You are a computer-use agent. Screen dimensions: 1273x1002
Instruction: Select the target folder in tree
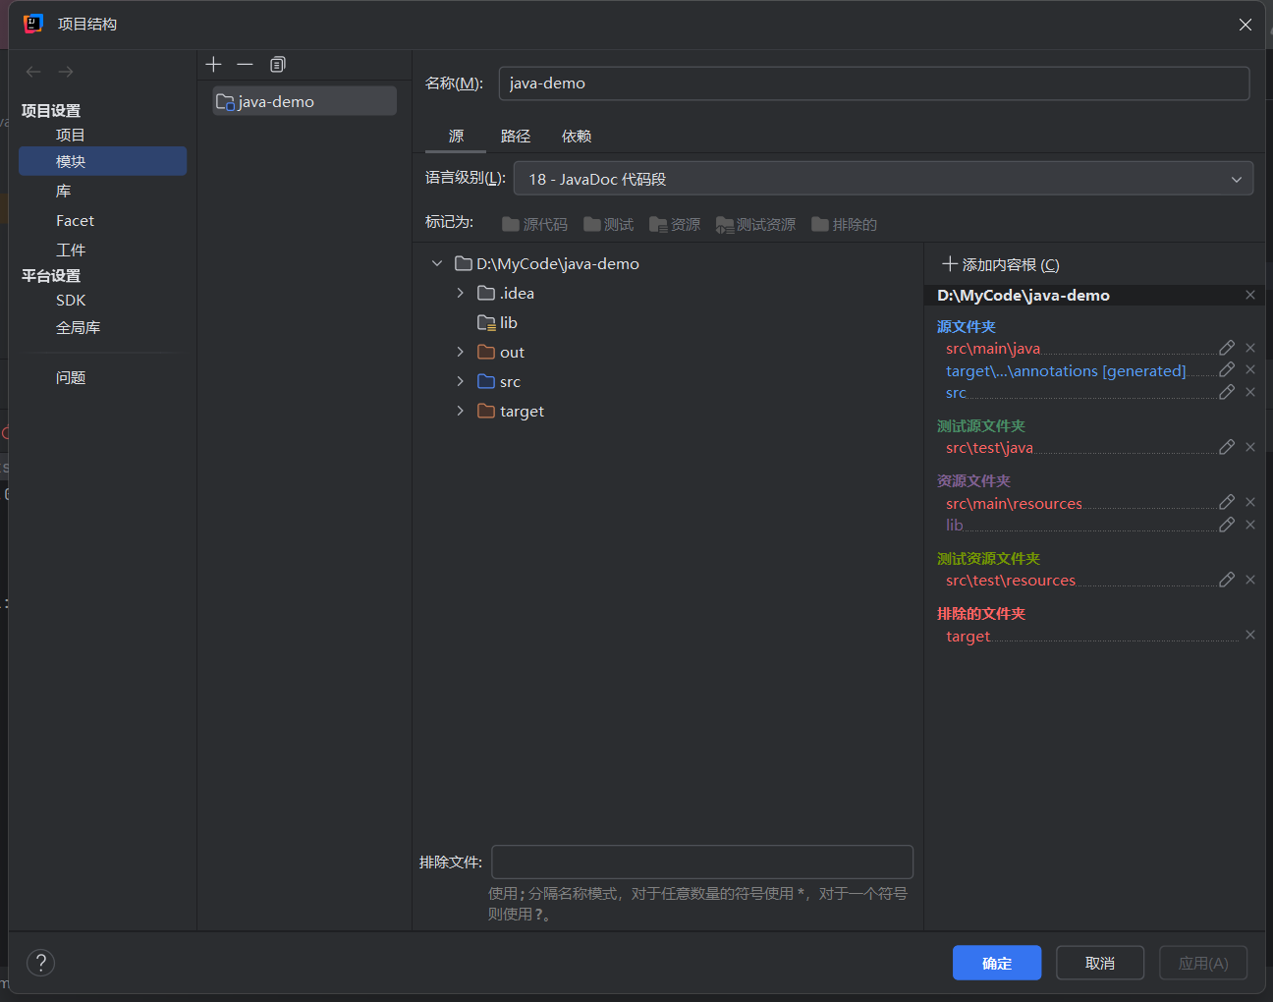(511, 411)
